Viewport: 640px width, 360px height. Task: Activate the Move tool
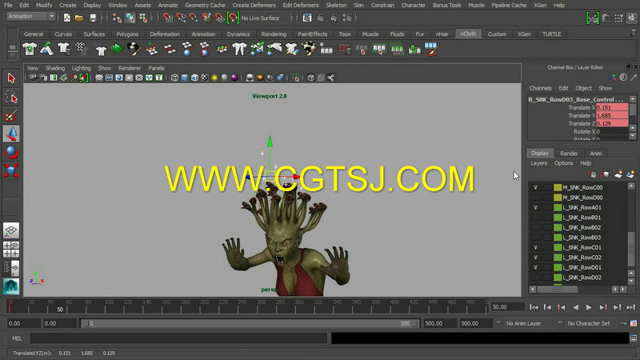click(x=11, y=134)
